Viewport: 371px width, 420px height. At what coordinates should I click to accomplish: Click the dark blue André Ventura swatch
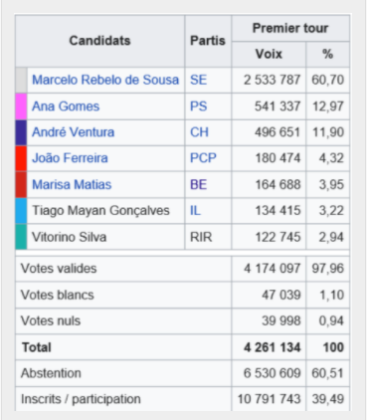(x=21, y=132)
